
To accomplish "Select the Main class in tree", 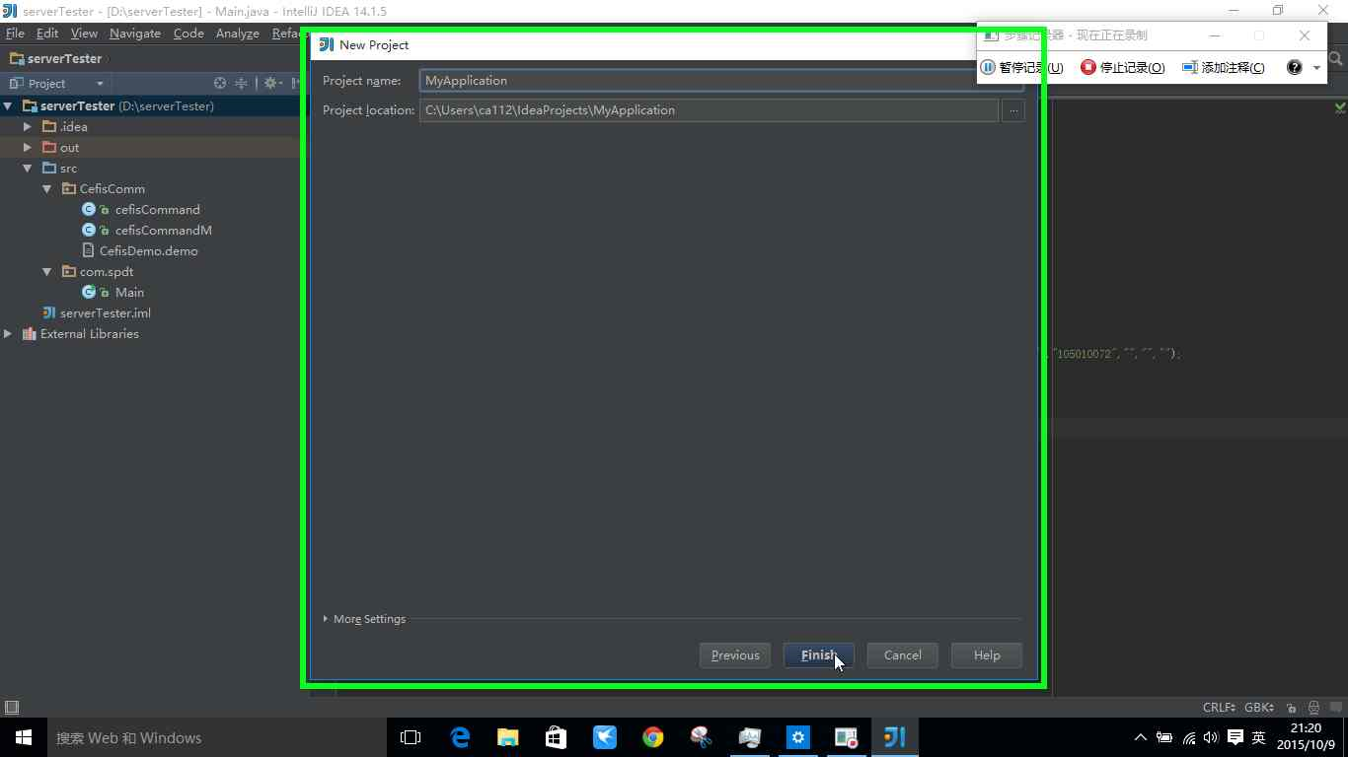I will (129, 293).
